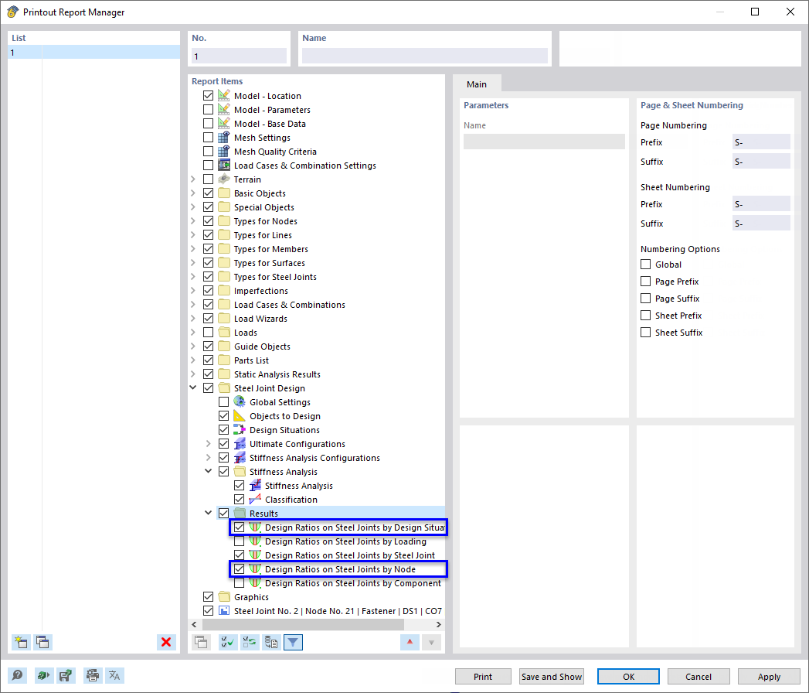Click the copy printout report icon
The width and height of the screenshot is (809, 693).
[x=43, y=642]
